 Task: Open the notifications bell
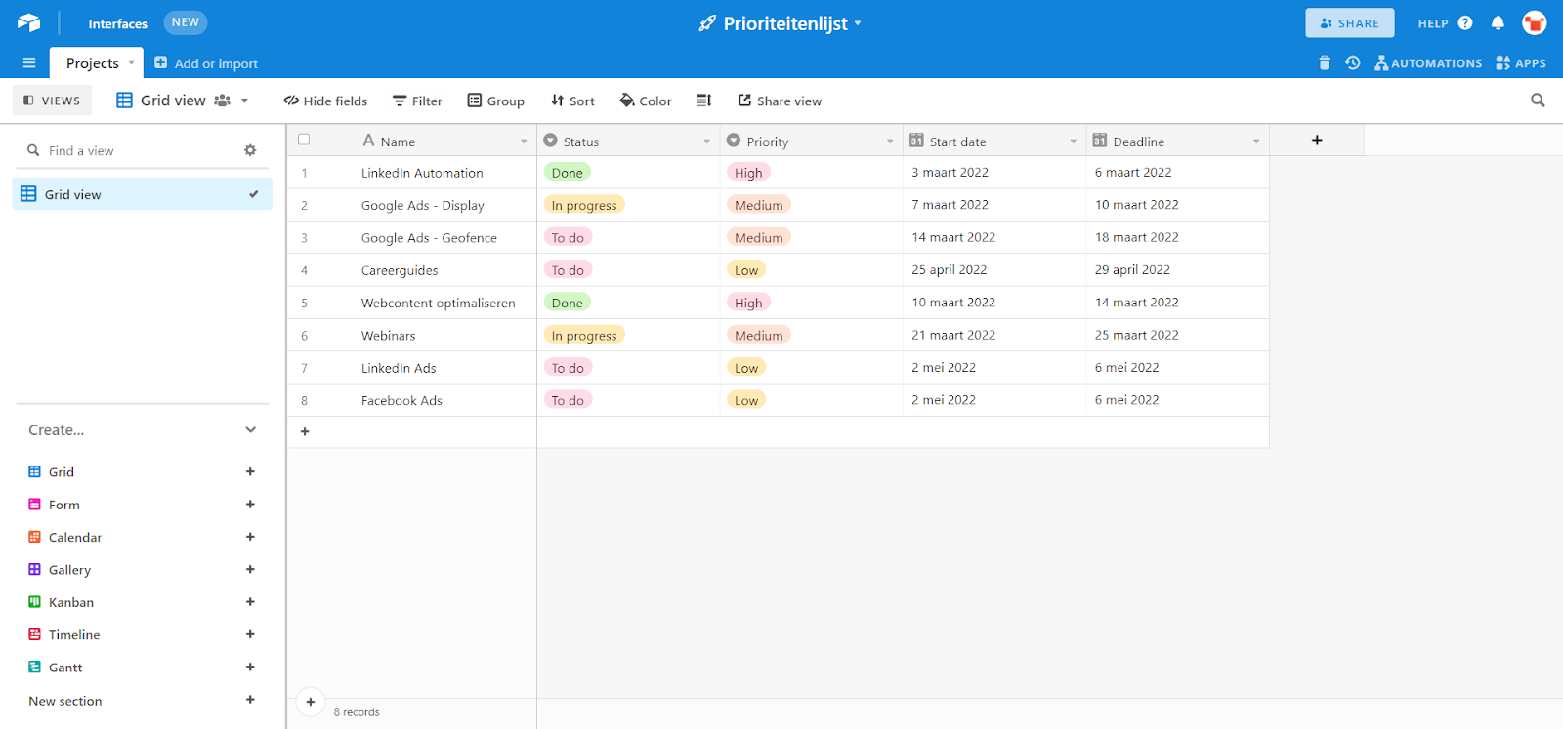point(1498,23)
